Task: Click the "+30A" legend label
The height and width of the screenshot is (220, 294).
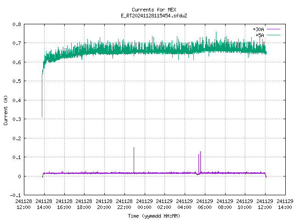Action: pos(258,29)
